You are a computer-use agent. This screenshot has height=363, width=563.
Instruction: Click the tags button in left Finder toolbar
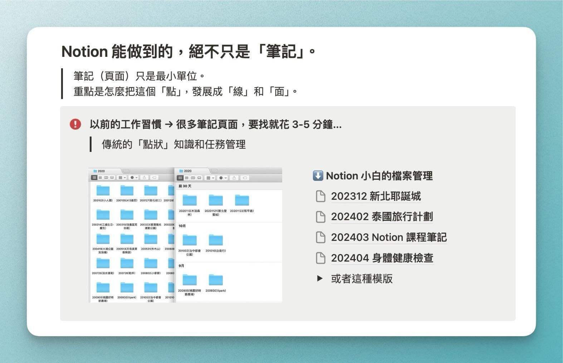pos(154,178)
